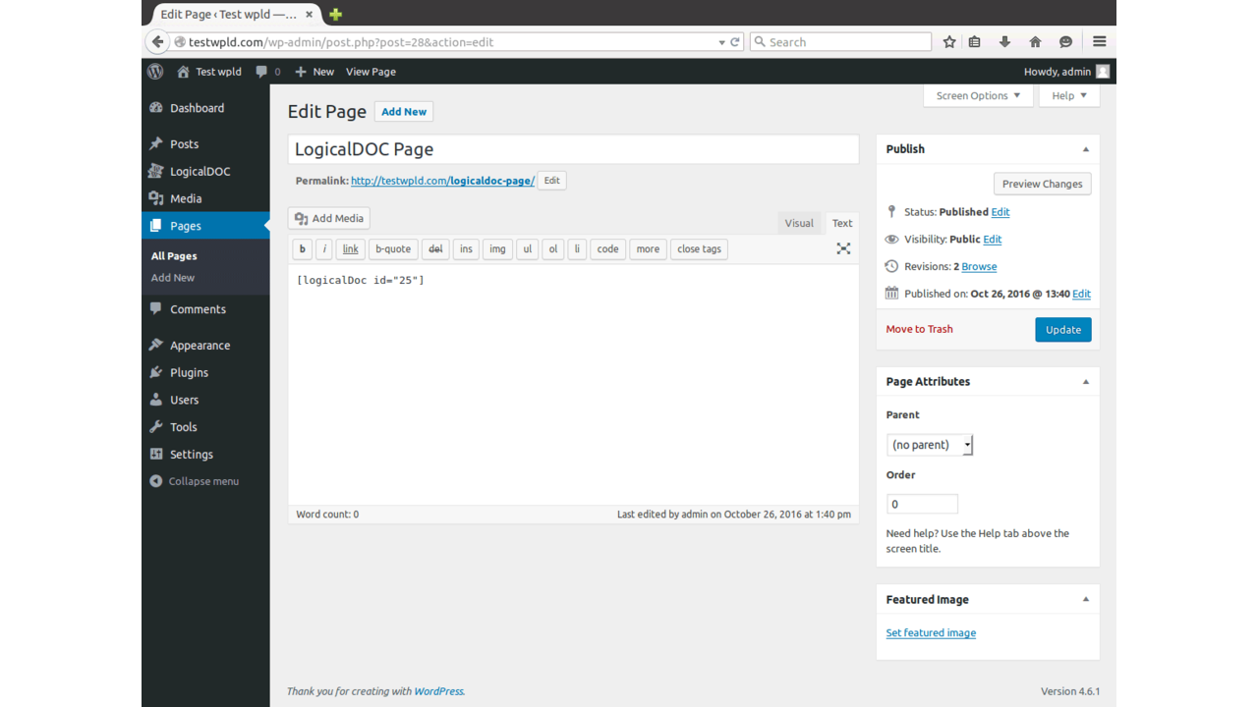Click Edit button next to permalink
The image size is (1258, 707).
551,181
